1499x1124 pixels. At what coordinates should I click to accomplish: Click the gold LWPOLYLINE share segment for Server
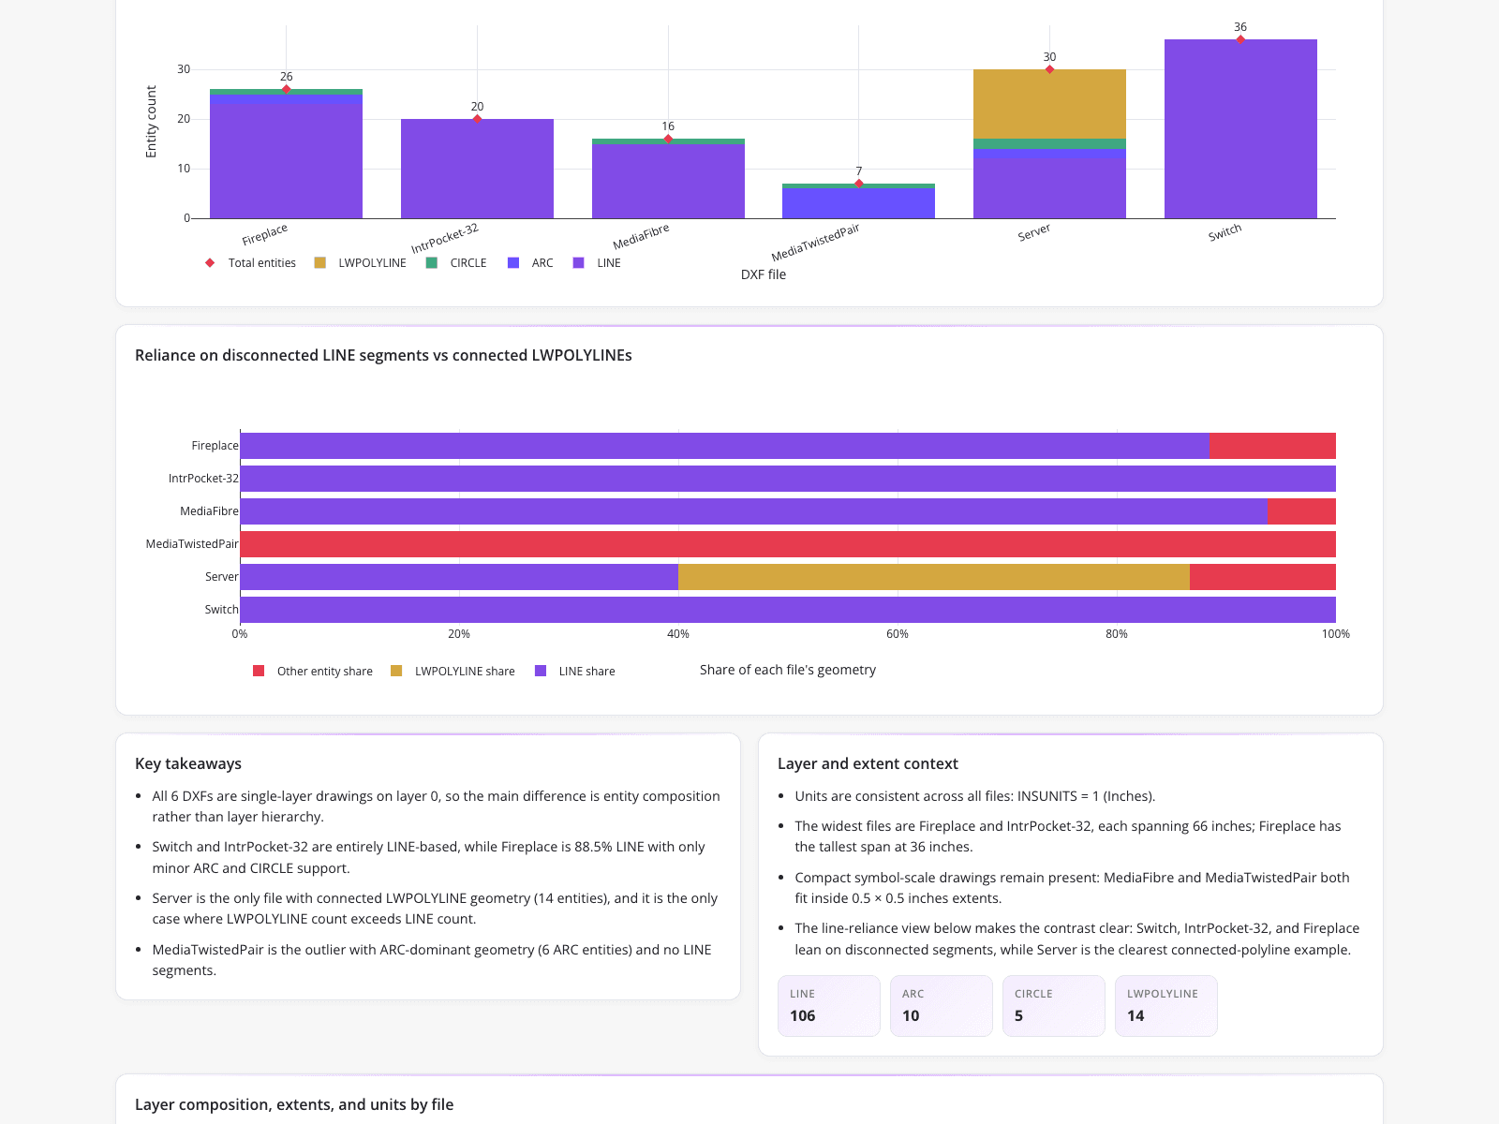click(934, 577)
